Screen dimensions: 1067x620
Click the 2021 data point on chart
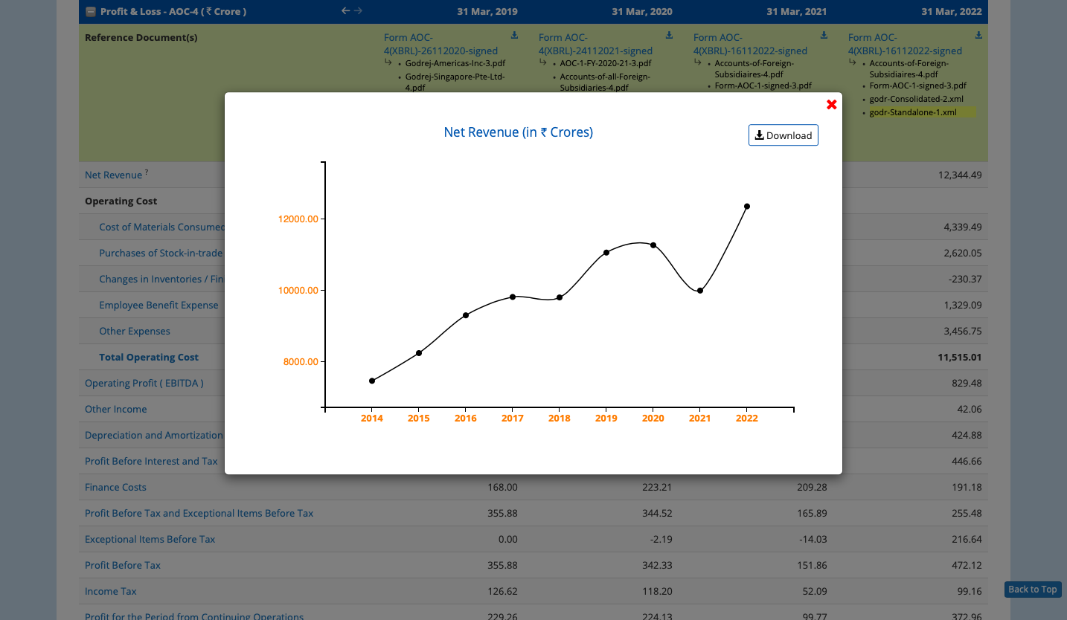coord(700,291)
